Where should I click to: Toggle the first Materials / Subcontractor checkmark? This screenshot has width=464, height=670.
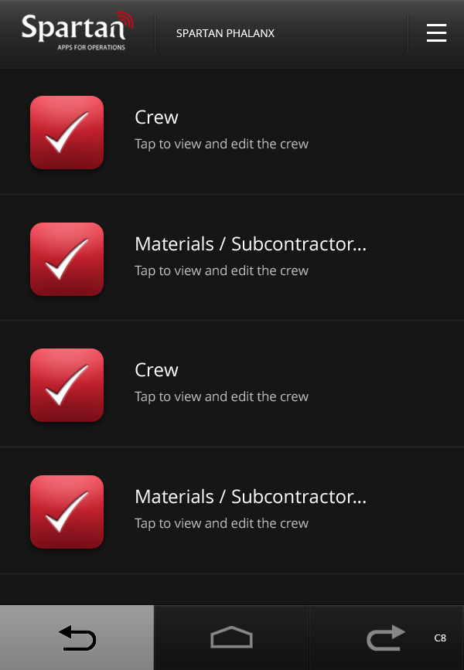67,259
